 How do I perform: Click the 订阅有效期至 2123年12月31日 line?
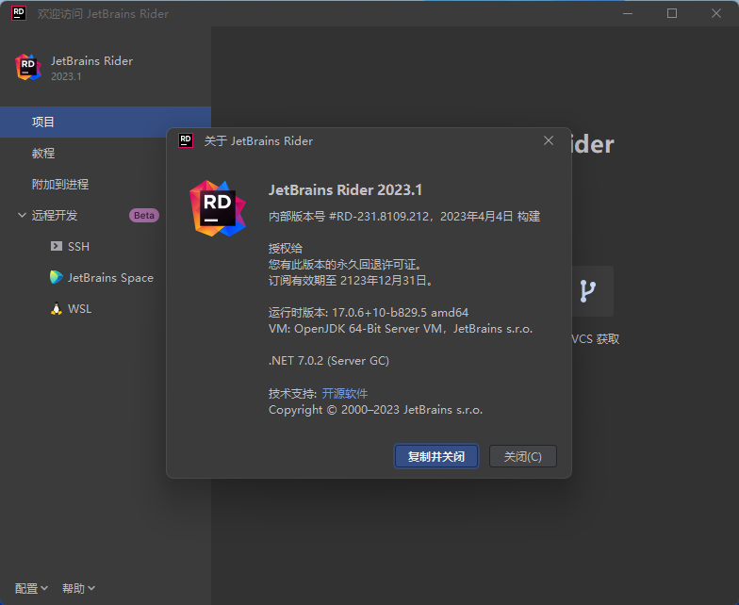coord(351,281)
